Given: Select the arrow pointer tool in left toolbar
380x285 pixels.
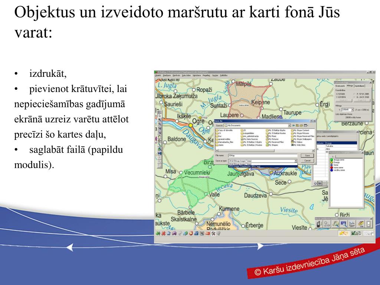Looking at the screenshot, I should coord(160,116).
